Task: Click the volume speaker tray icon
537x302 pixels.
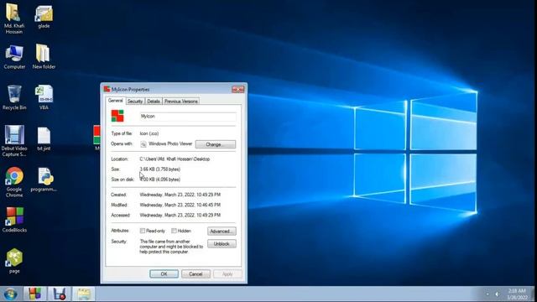Action: [497, 294]
